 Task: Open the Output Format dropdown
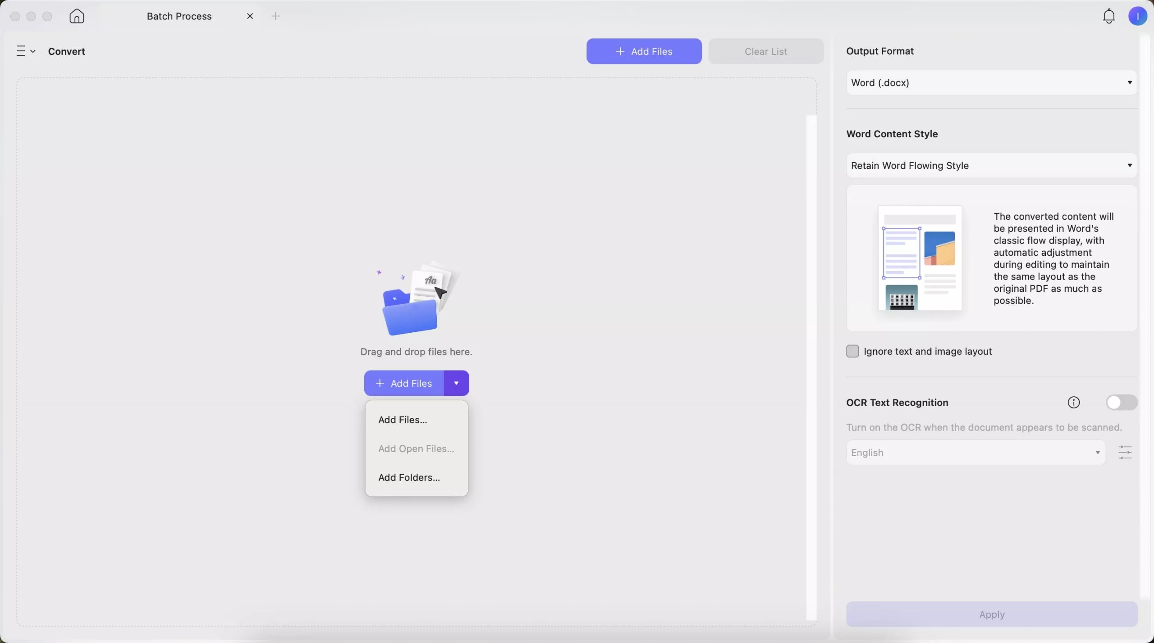pyautogui.click(x=991, y=83)
